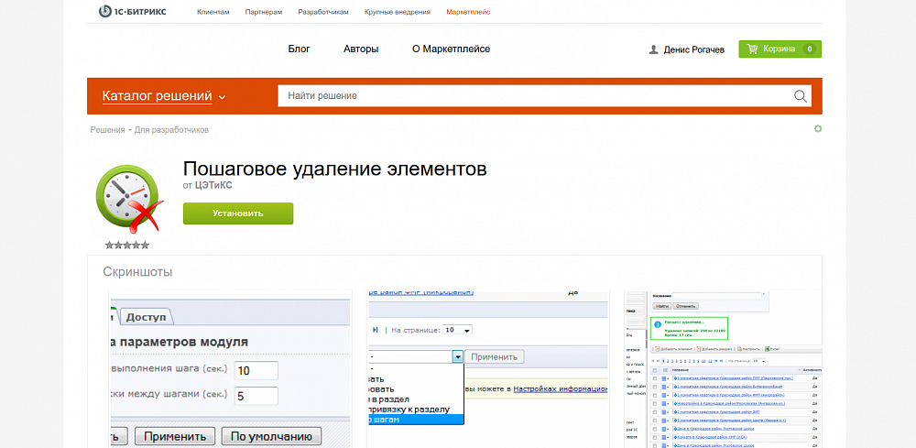This screenshot has height=448, width=916.
Task: Open Крупные внедрения section
Action: (x=398, y=12)
